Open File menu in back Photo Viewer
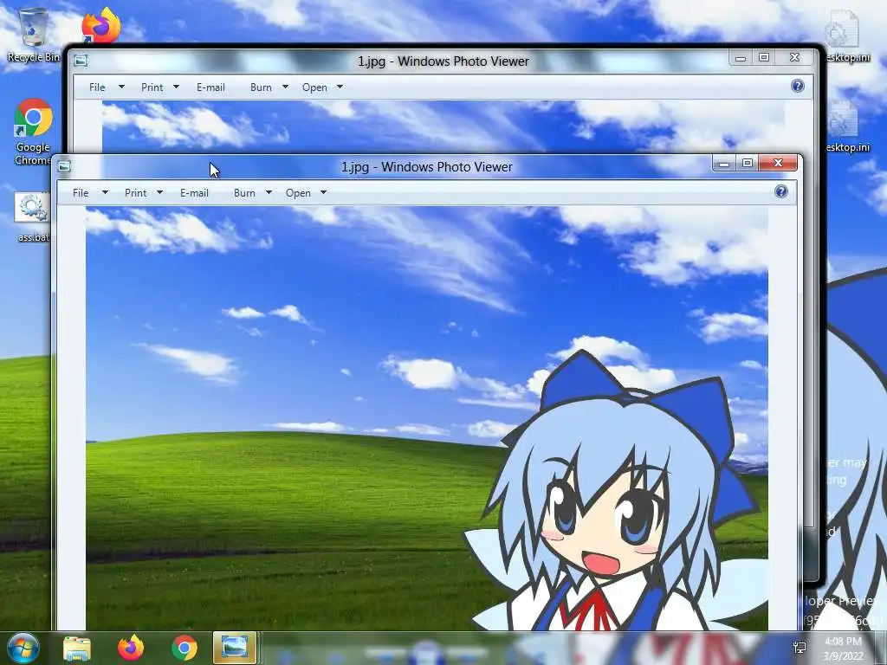 click(97, 87)
